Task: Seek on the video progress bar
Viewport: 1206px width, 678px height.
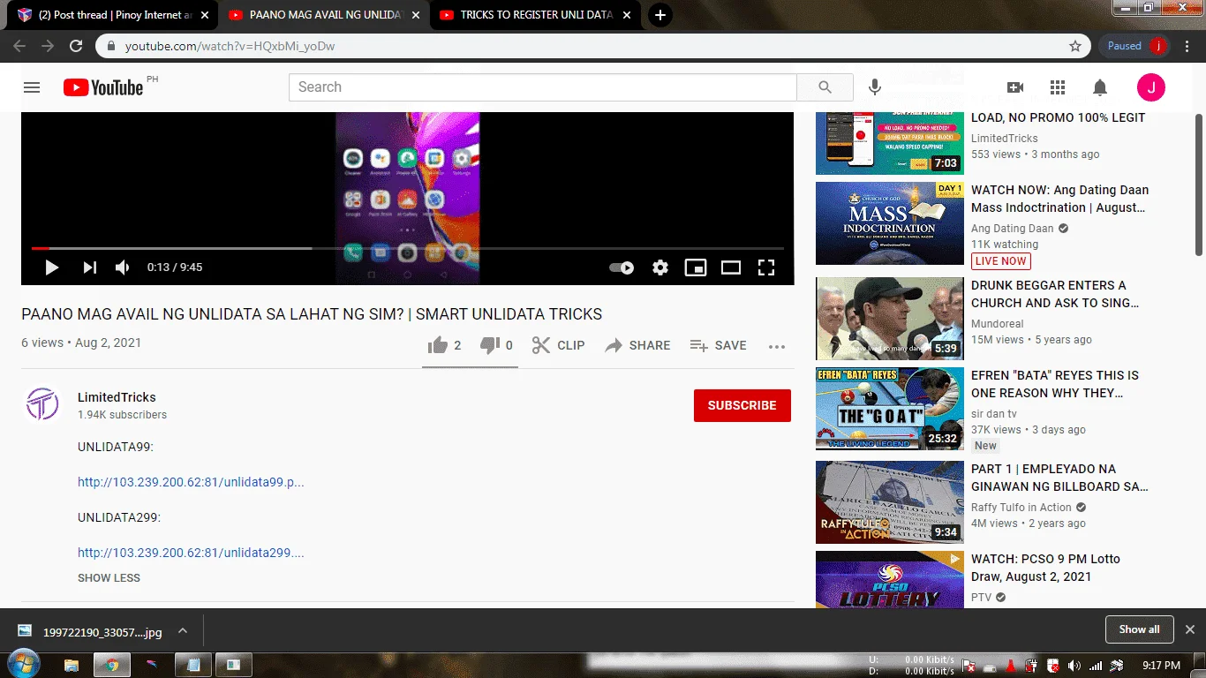Action: tap(408, 248)
